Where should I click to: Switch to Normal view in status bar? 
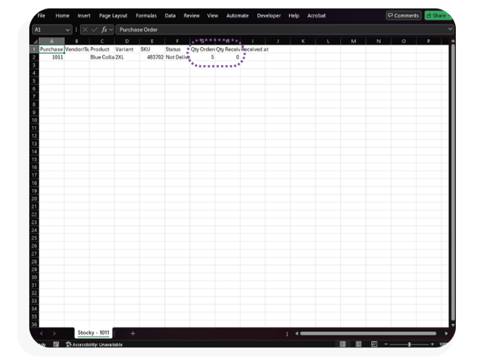tap(342, 344)
